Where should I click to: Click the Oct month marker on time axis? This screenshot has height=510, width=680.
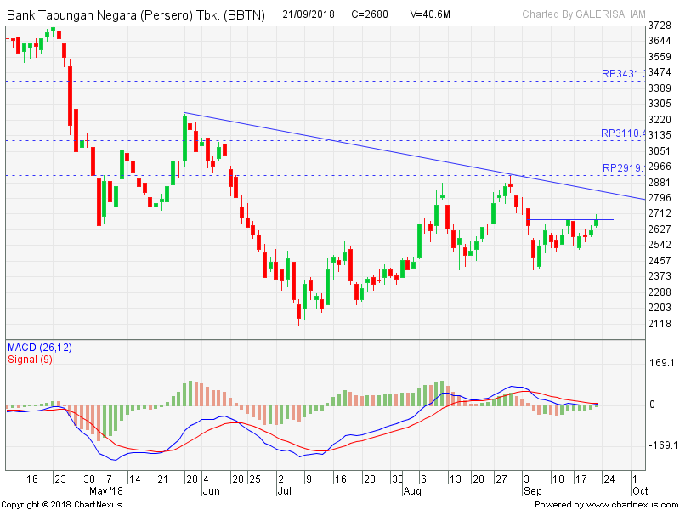click(x=639, y=490)
